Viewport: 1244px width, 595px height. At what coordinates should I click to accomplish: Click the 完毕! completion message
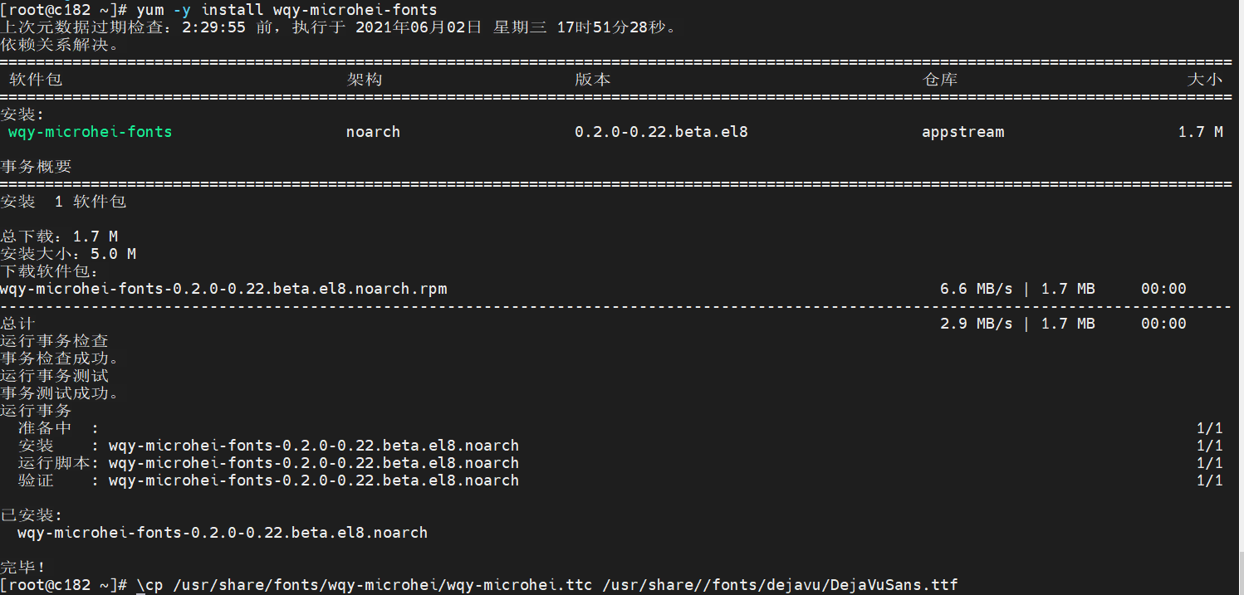[x=23, y=568]
